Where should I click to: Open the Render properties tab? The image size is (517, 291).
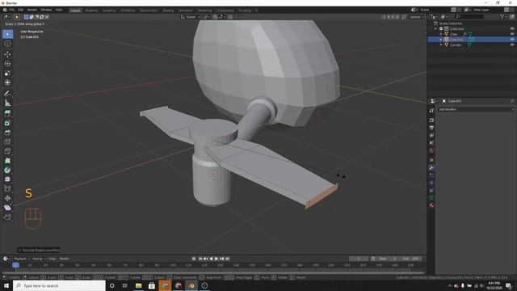pos(431,120)
